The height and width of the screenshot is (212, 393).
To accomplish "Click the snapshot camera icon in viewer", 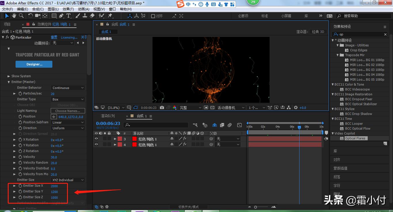I will pos(162,108).
